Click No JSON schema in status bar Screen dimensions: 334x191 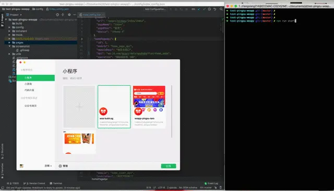(188, 187)
